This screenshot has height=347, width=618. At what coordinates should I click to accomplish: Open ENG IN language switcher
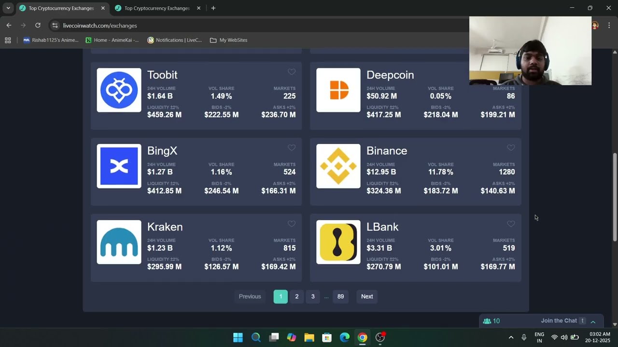coord(539,337)
